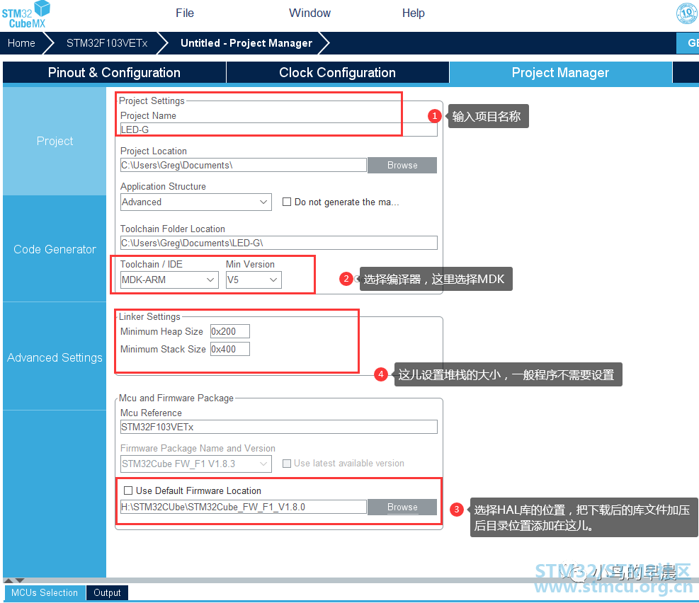The image size is (699, 603).
Task: Open the Toolchain / IDE dropdown
Action: point(169,280)
